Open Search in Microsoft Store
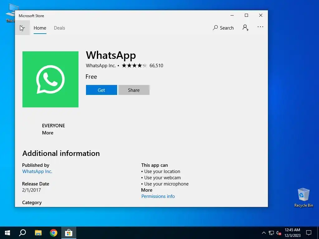This screenshot has width=319, height=239. coord(223,28)
